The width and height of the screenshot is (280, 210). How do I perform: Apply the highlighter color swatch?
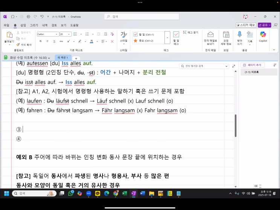(x=80, y=41)
